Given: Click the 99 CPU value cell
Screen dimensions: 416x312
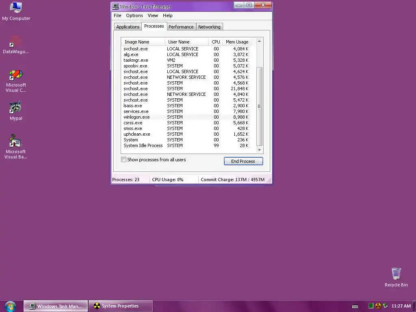Looking at the screenshot, I should 216,145.
